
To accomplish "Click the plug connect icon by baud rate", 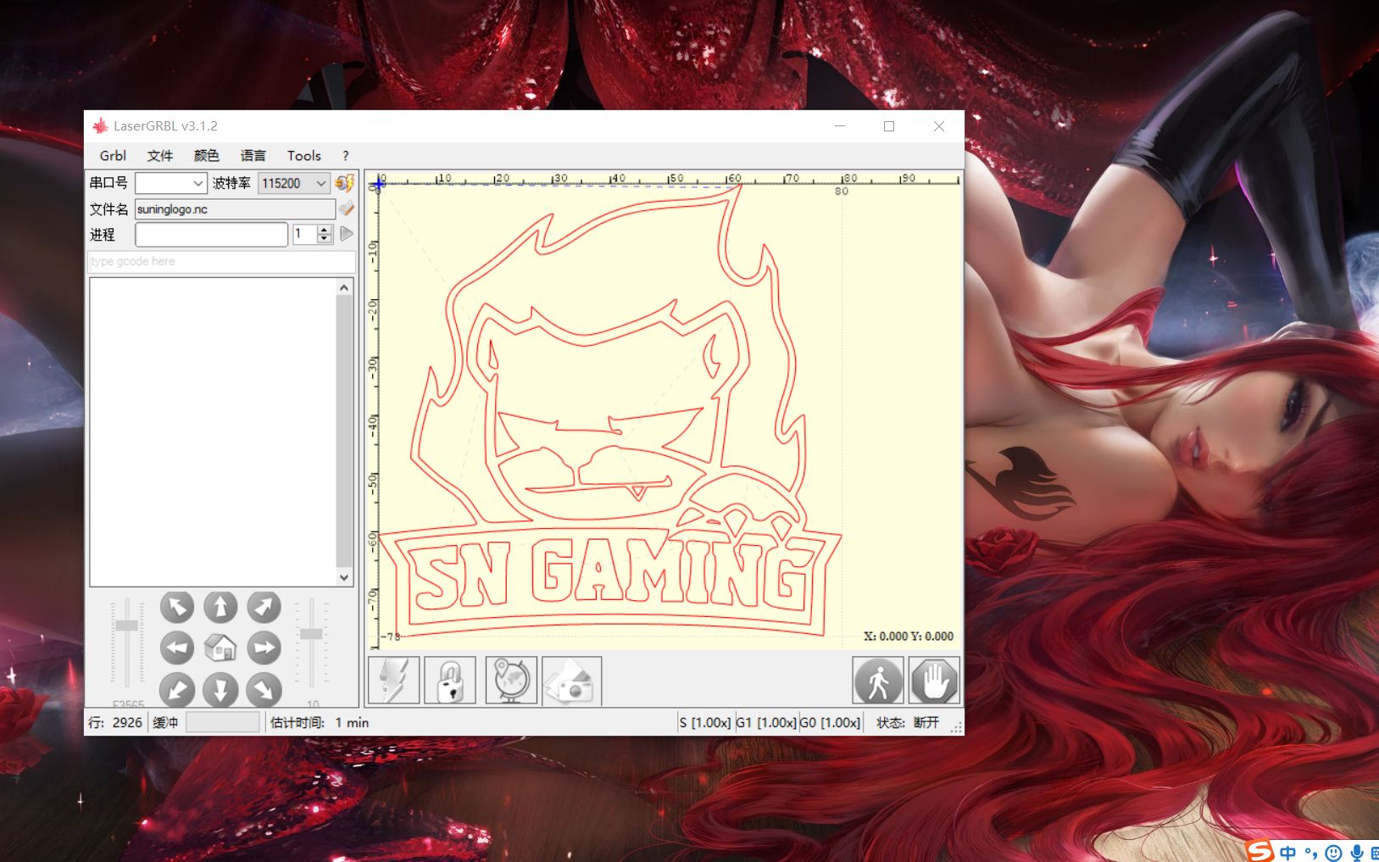I will [x=345, y=183].
